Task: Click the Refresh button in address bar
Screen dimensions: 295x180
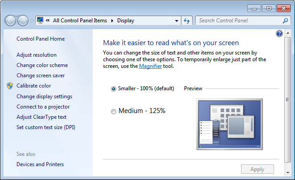Action: pyautogui.click(x=187, y=21)
